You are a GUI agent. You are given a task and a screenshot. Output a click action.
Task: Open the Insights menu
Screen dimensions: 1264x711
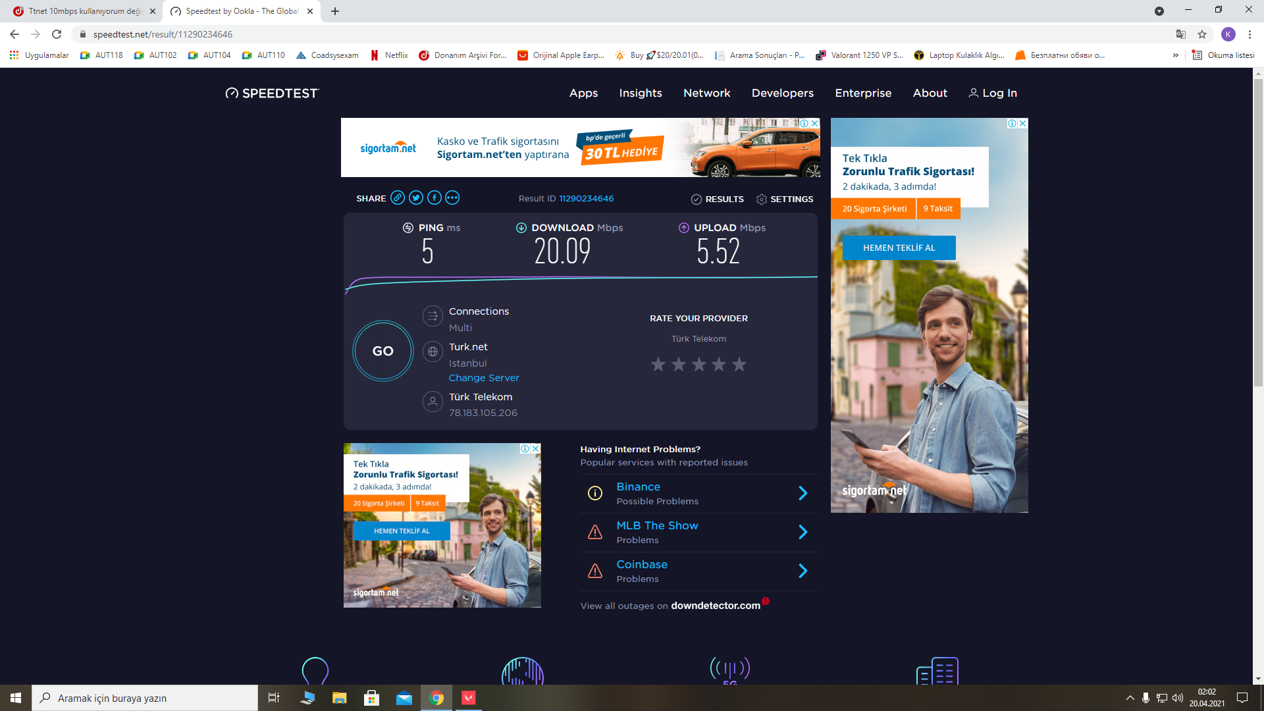click(x=641, y=93)
